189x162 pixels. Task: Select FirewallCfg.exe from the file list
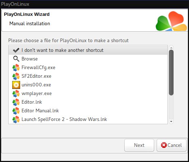tap(88, 68)
